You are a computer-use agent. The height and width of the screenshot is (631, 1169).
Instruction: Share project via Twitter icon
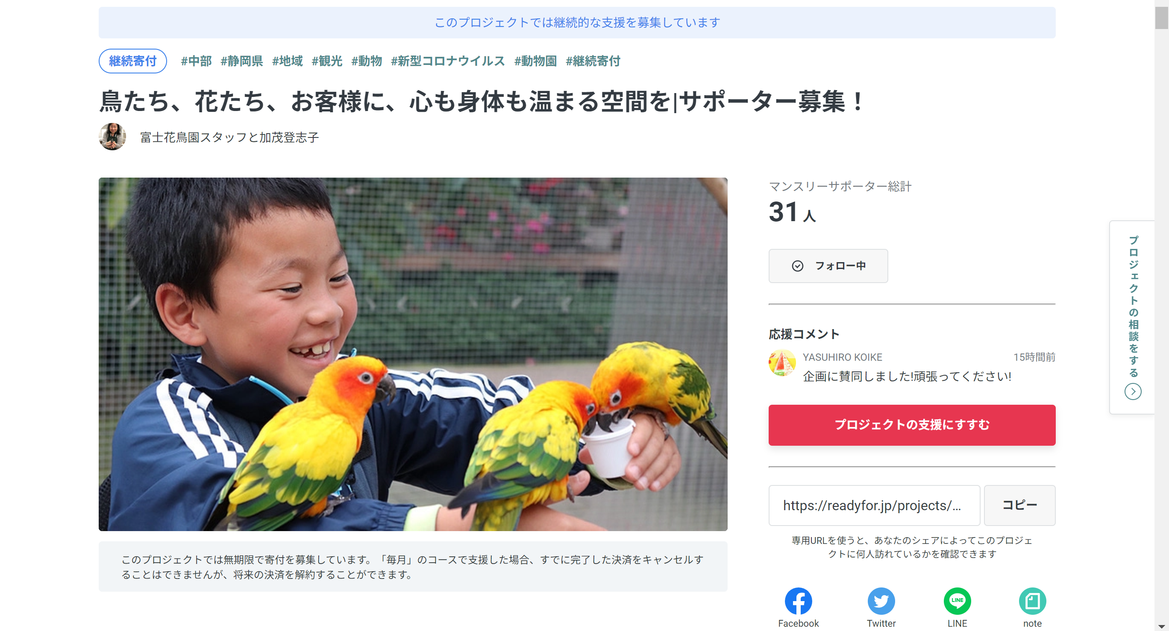[x=881, y=601]
